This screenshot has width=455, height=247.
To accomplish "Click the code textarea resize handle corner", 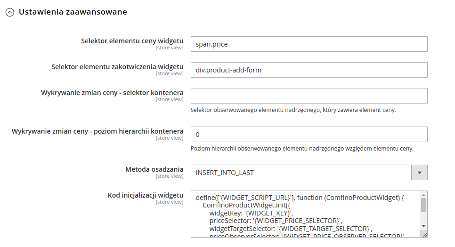I will click(424, 234).
